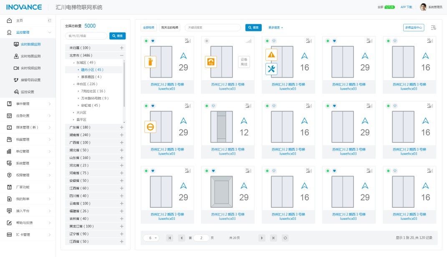The height and width of the screenshot is (257, 447).
Task: Click the orange fire extinguisher alarm icon
Action: click(150, 62)
